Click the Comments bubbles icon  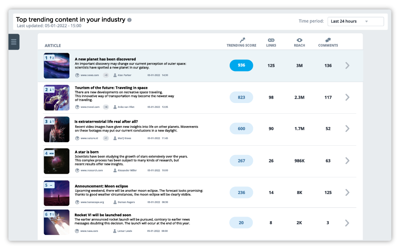click(328, 40)
